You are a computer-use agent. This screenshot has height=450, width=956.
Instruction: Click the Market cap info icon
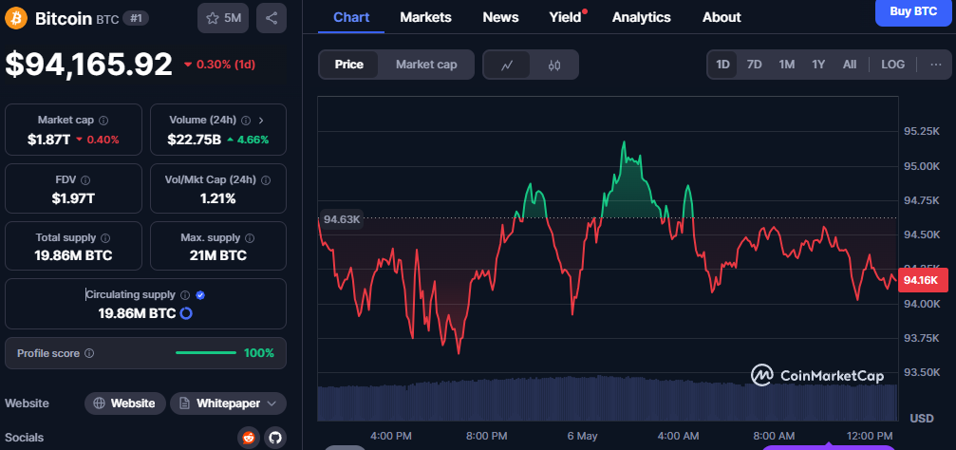pos(103,121)
